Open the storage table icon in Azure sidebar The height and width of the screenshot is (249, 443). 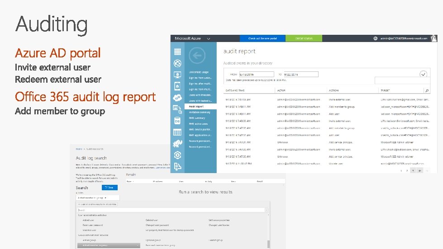pos(177,132)
